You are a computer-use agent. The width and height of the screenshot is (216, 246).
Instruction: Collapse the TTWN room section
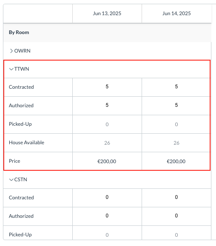click(x=11, y=69)
